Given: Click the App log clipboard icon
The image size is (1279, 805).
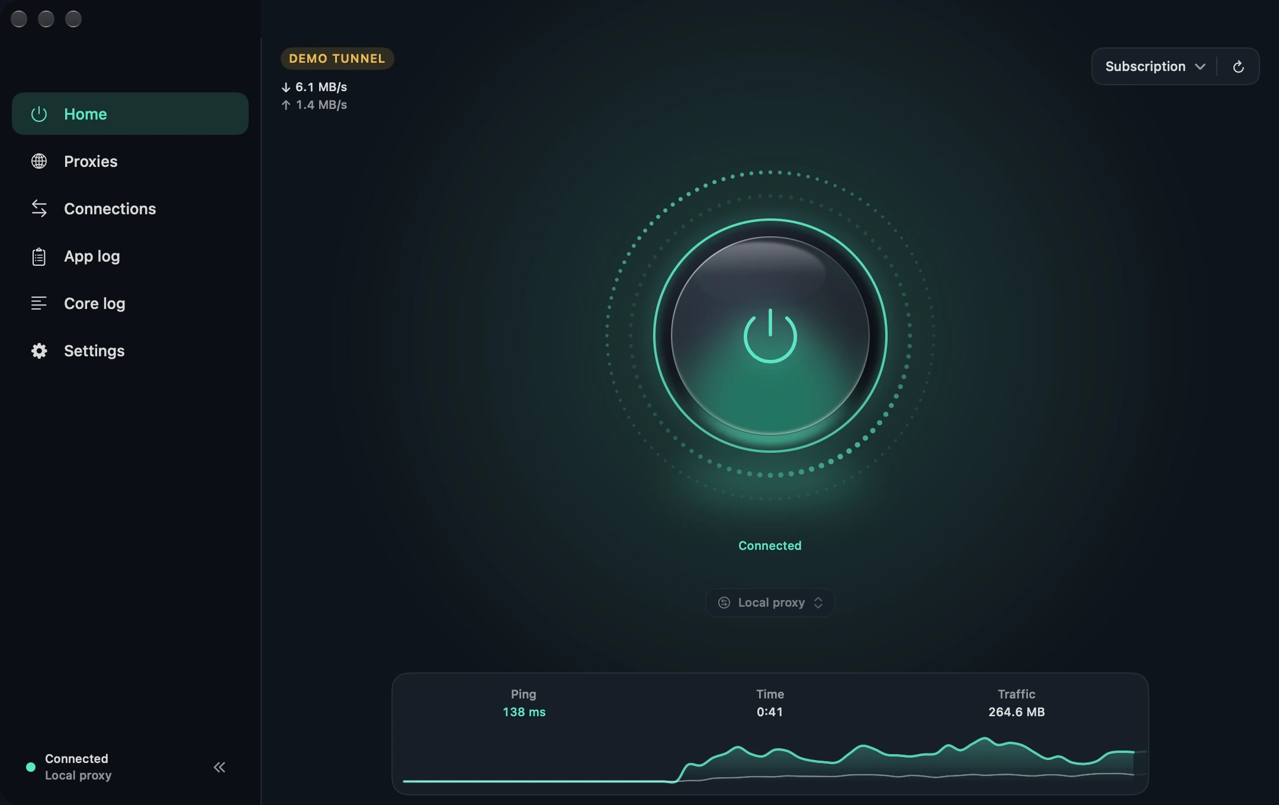Looking at the screenshot, I should [39, 256].
